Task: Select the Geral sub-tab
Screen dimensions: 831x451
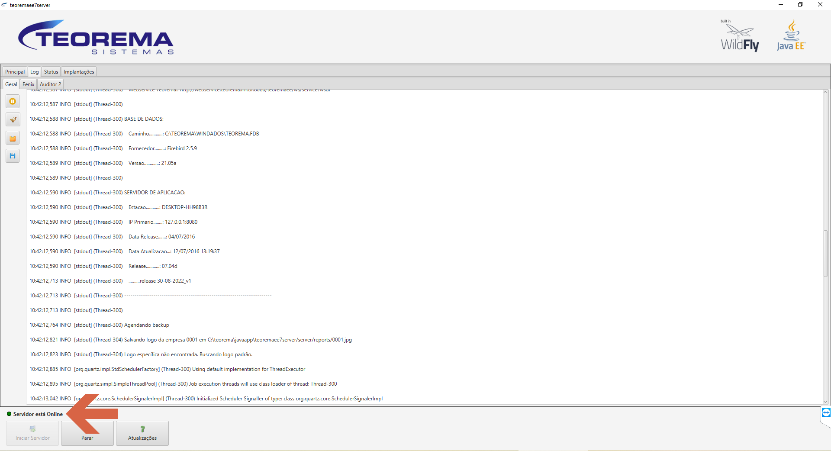Action: pos(11,84)
